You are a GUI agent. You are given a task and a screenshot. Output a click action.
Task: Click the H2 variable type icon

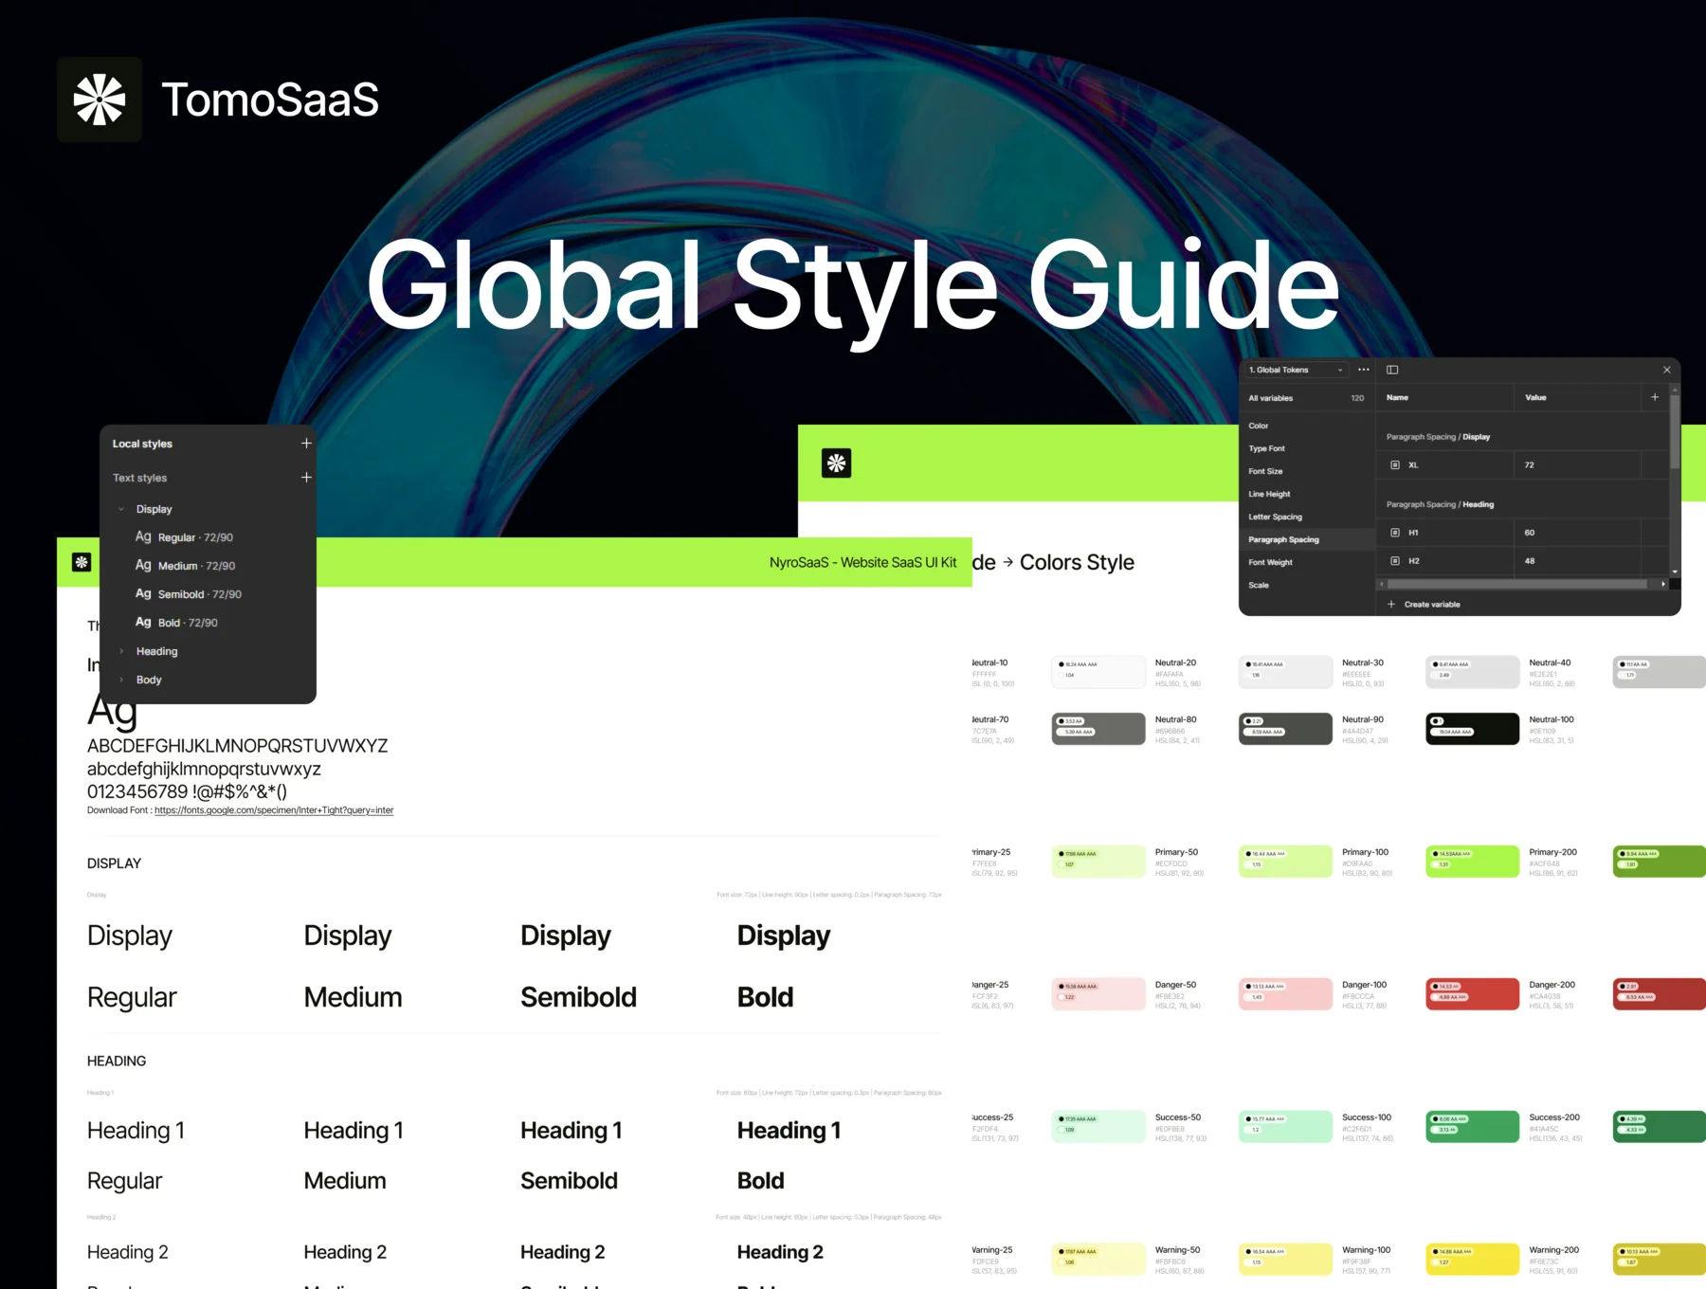coord(1394,561)
